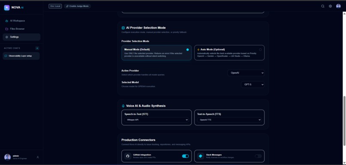The image size is (346, 165).
Task: Select the Manual Mode radio button
Action: pyautogui.click(x=188, y=50)
